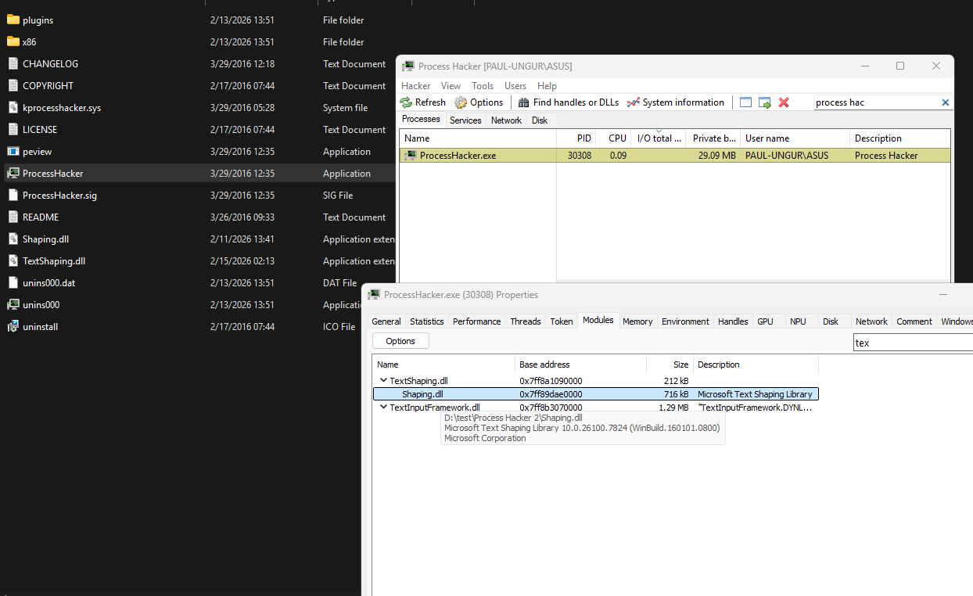Select the COPYRIGHT file name in file list
The image size is (973, 596).
click(48, 86)
